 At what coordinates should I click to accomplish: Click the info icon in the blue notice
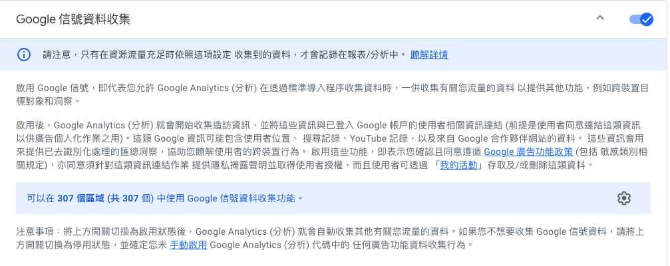pos(24,55)
